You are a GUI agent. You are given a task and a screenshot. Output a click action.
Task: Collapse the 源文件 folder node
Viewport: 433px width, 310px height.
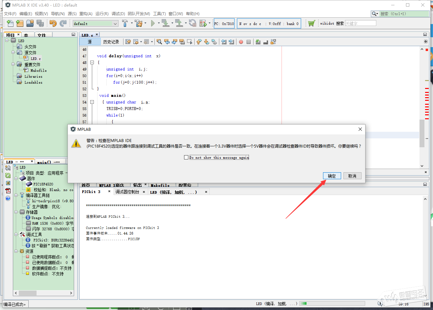[13, 52]
